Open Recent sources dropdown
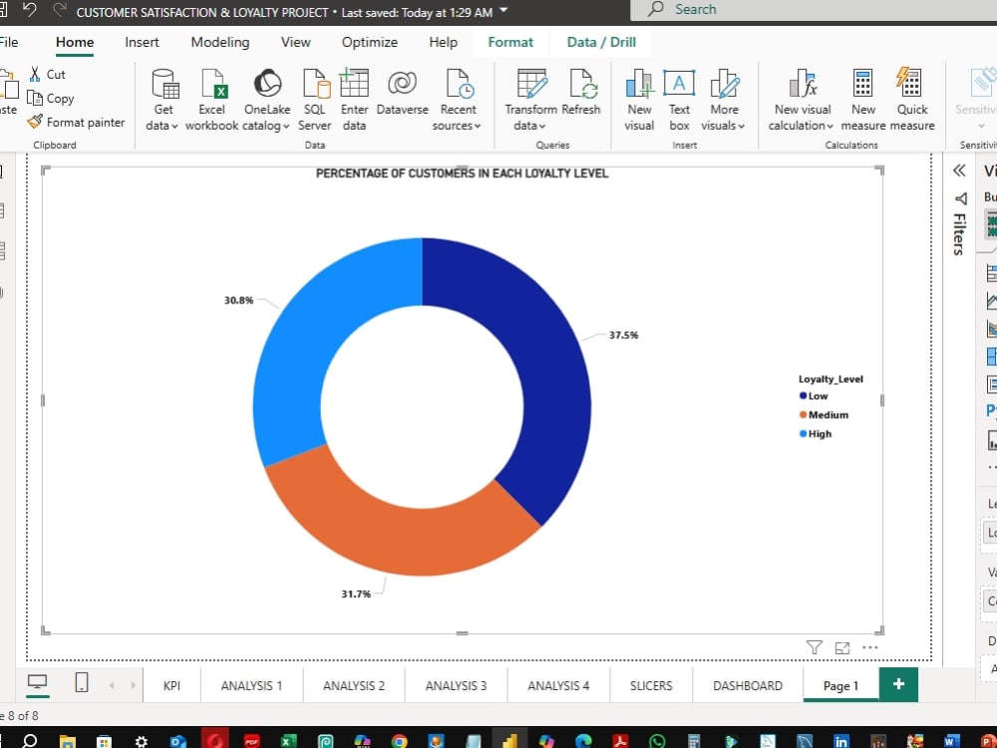This screenshot has height=748, width=997. 458,100
